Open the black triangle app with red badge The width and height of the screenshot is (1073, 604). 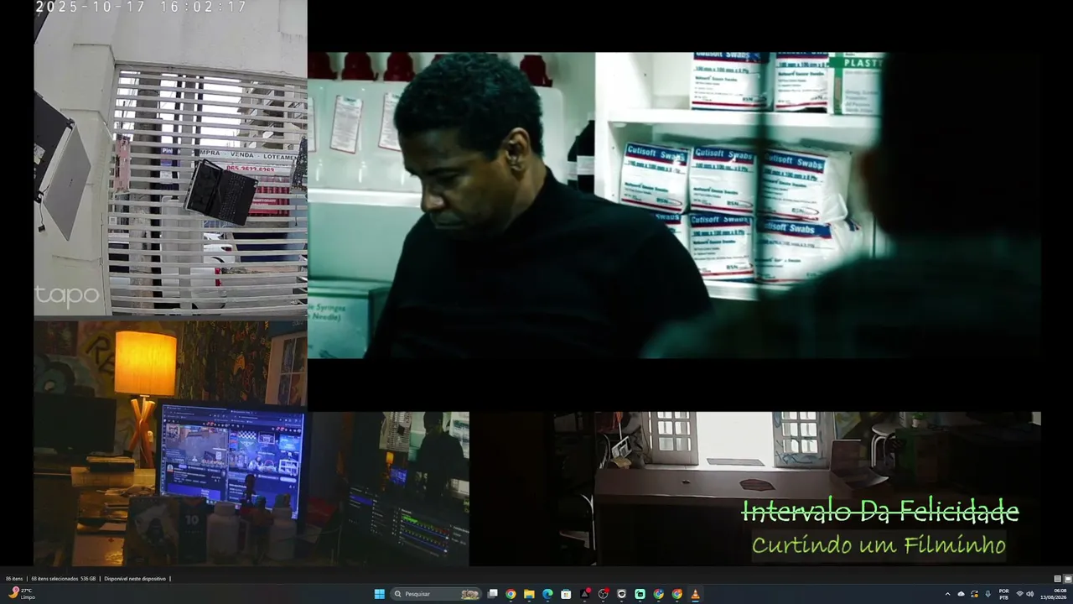584,594
